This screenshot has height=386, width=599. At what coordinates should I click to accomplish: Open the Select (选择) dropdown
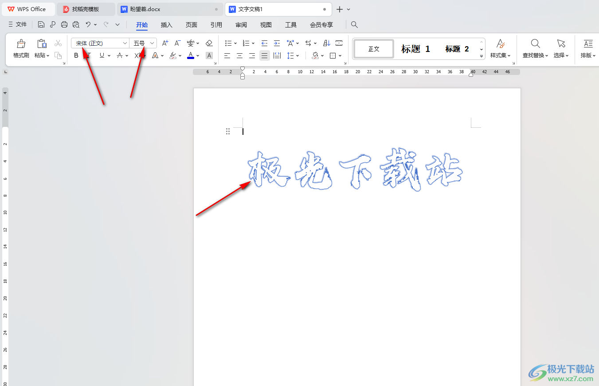[561, 55]
